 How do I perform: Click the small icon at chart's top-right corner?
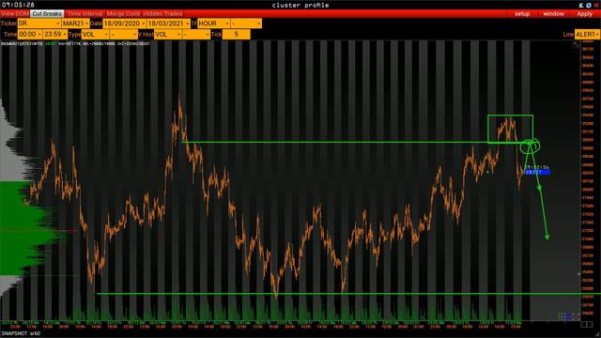coord(576,45)
